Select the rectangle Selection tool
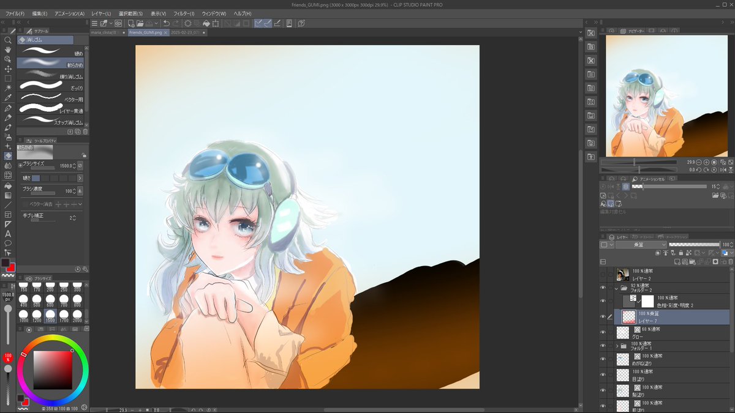Image resolution: width=735 pixels, height=413 pixels. 8,79
